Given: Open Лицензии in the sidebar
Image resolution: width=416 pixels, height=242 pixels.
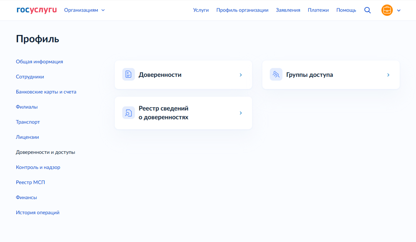Looking at the screenshot, I should (x=27, y=137).
